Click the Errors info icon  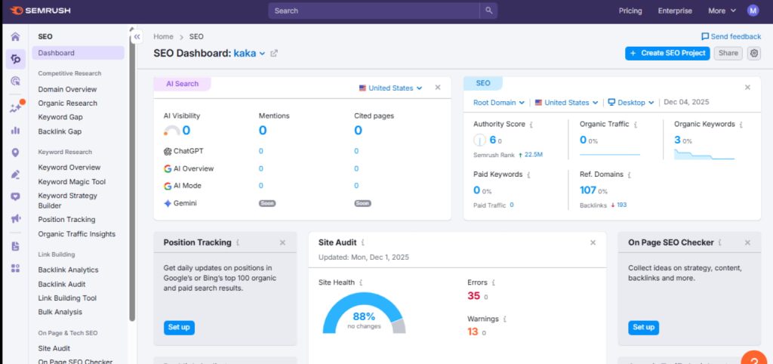click(494, 282)
